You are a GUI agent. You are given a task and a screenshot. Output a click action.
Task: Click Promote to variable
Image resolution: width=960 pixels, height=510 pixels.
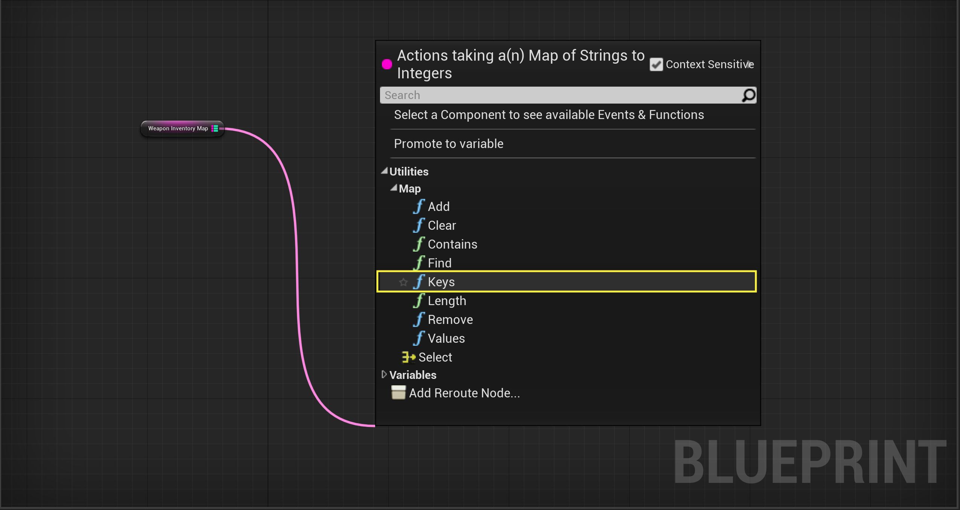pyautogui.click(x=448, y=144)
